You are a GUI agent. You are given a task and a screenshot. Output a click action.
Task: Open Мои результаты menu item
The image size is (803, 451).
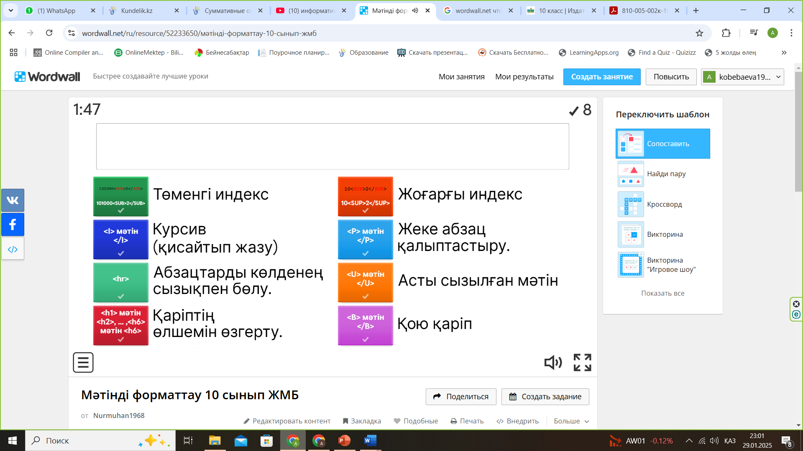pyautogui.click(x=524, y=77)
